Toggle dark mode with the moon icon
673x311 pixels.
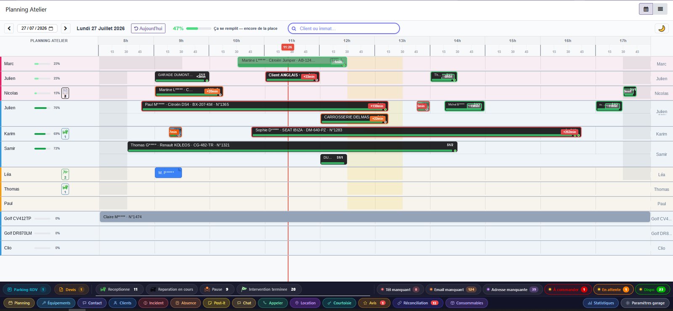point(662,28)
